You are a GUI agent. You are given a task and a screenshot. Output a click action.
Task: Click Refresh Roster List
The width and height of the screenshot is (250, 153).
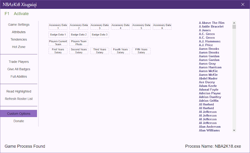pos(19,99)
